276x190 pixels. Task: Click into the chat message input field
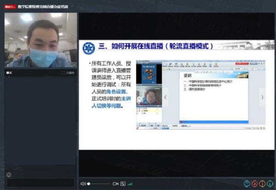[40, 183]
